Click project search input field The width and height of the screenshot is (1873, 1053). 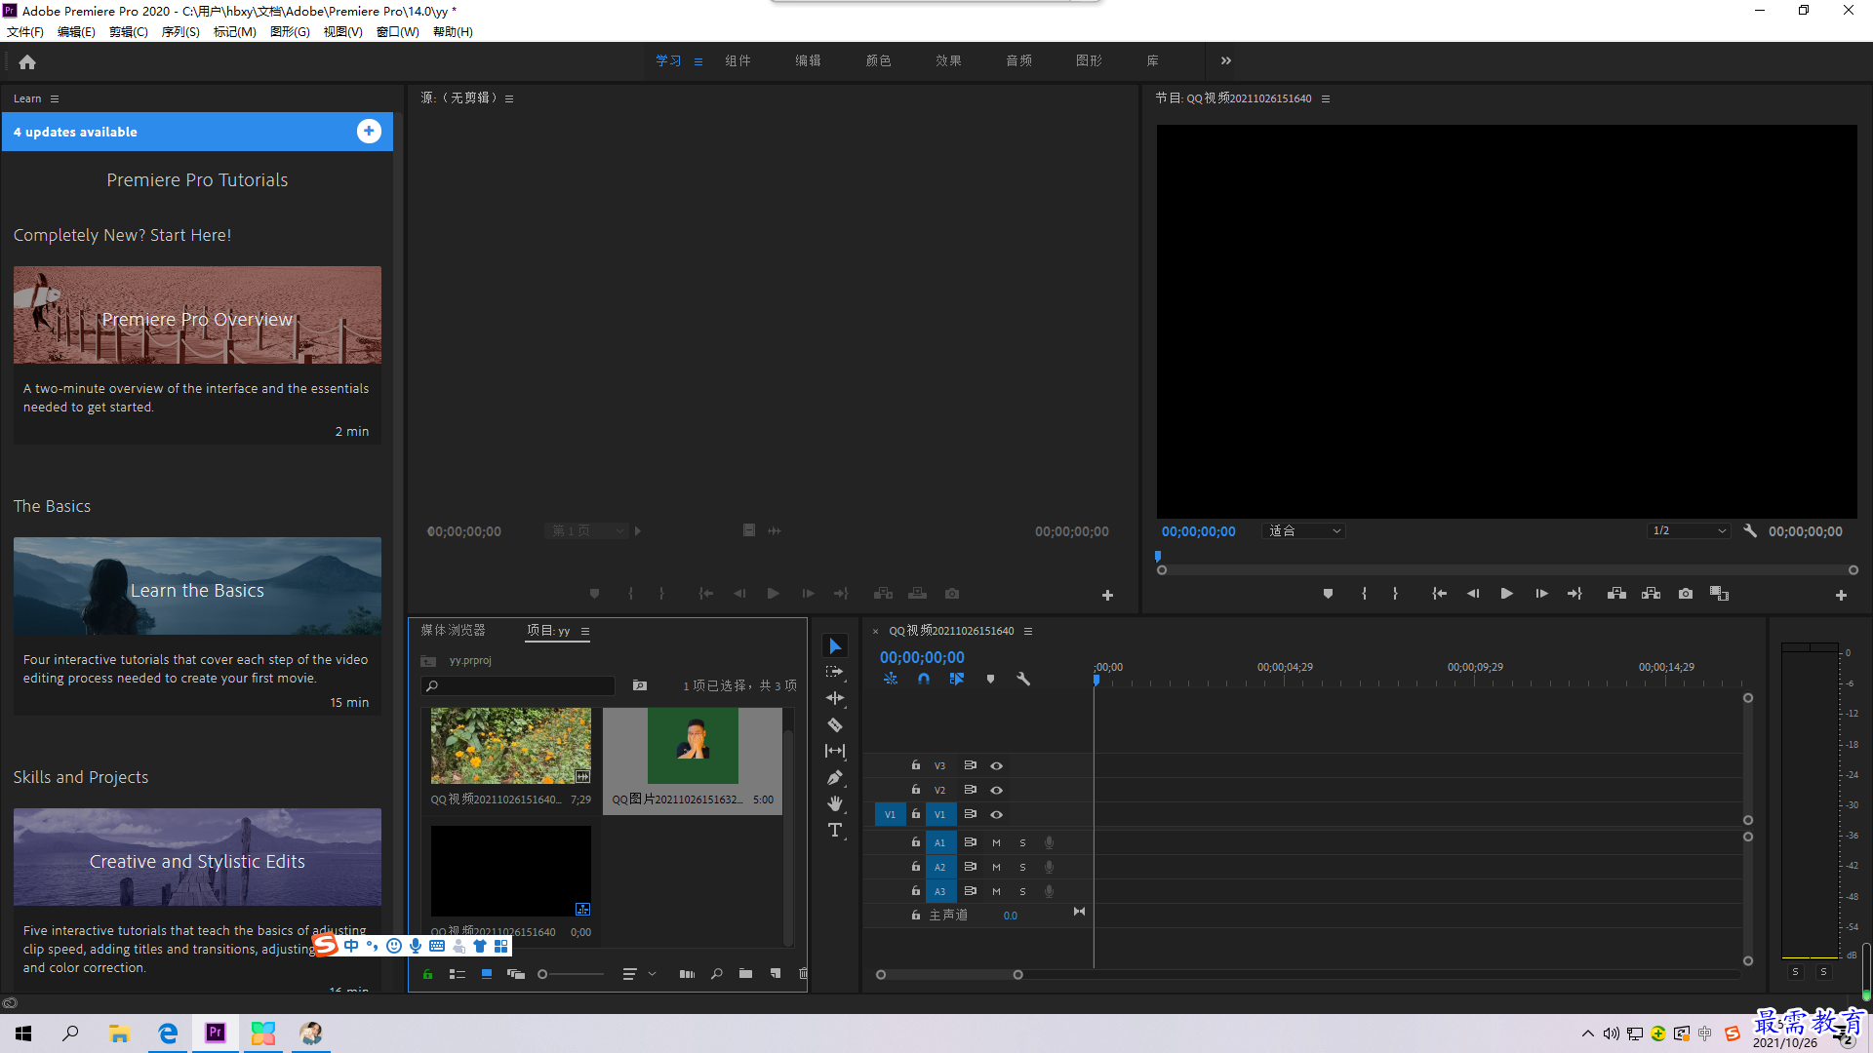tap(518, 686)
